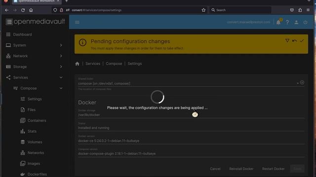Toggle the sidebar hamburger menu
This screenshot has width=316, height=177.
(77, 22)
